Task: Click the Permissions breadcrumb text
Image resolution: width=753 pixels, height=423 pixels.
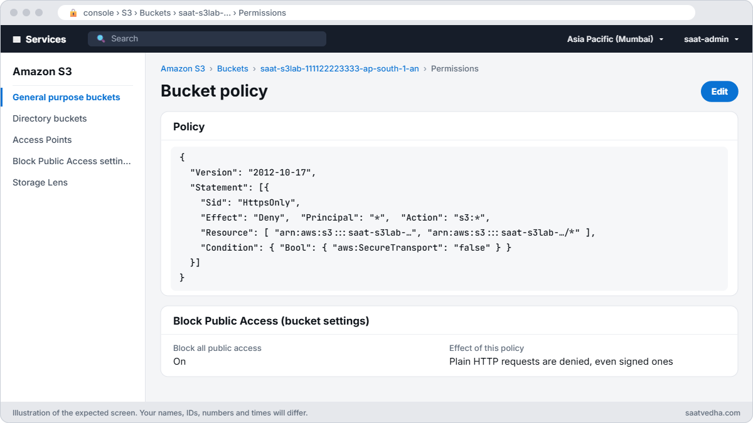Action: pos(455,69)
